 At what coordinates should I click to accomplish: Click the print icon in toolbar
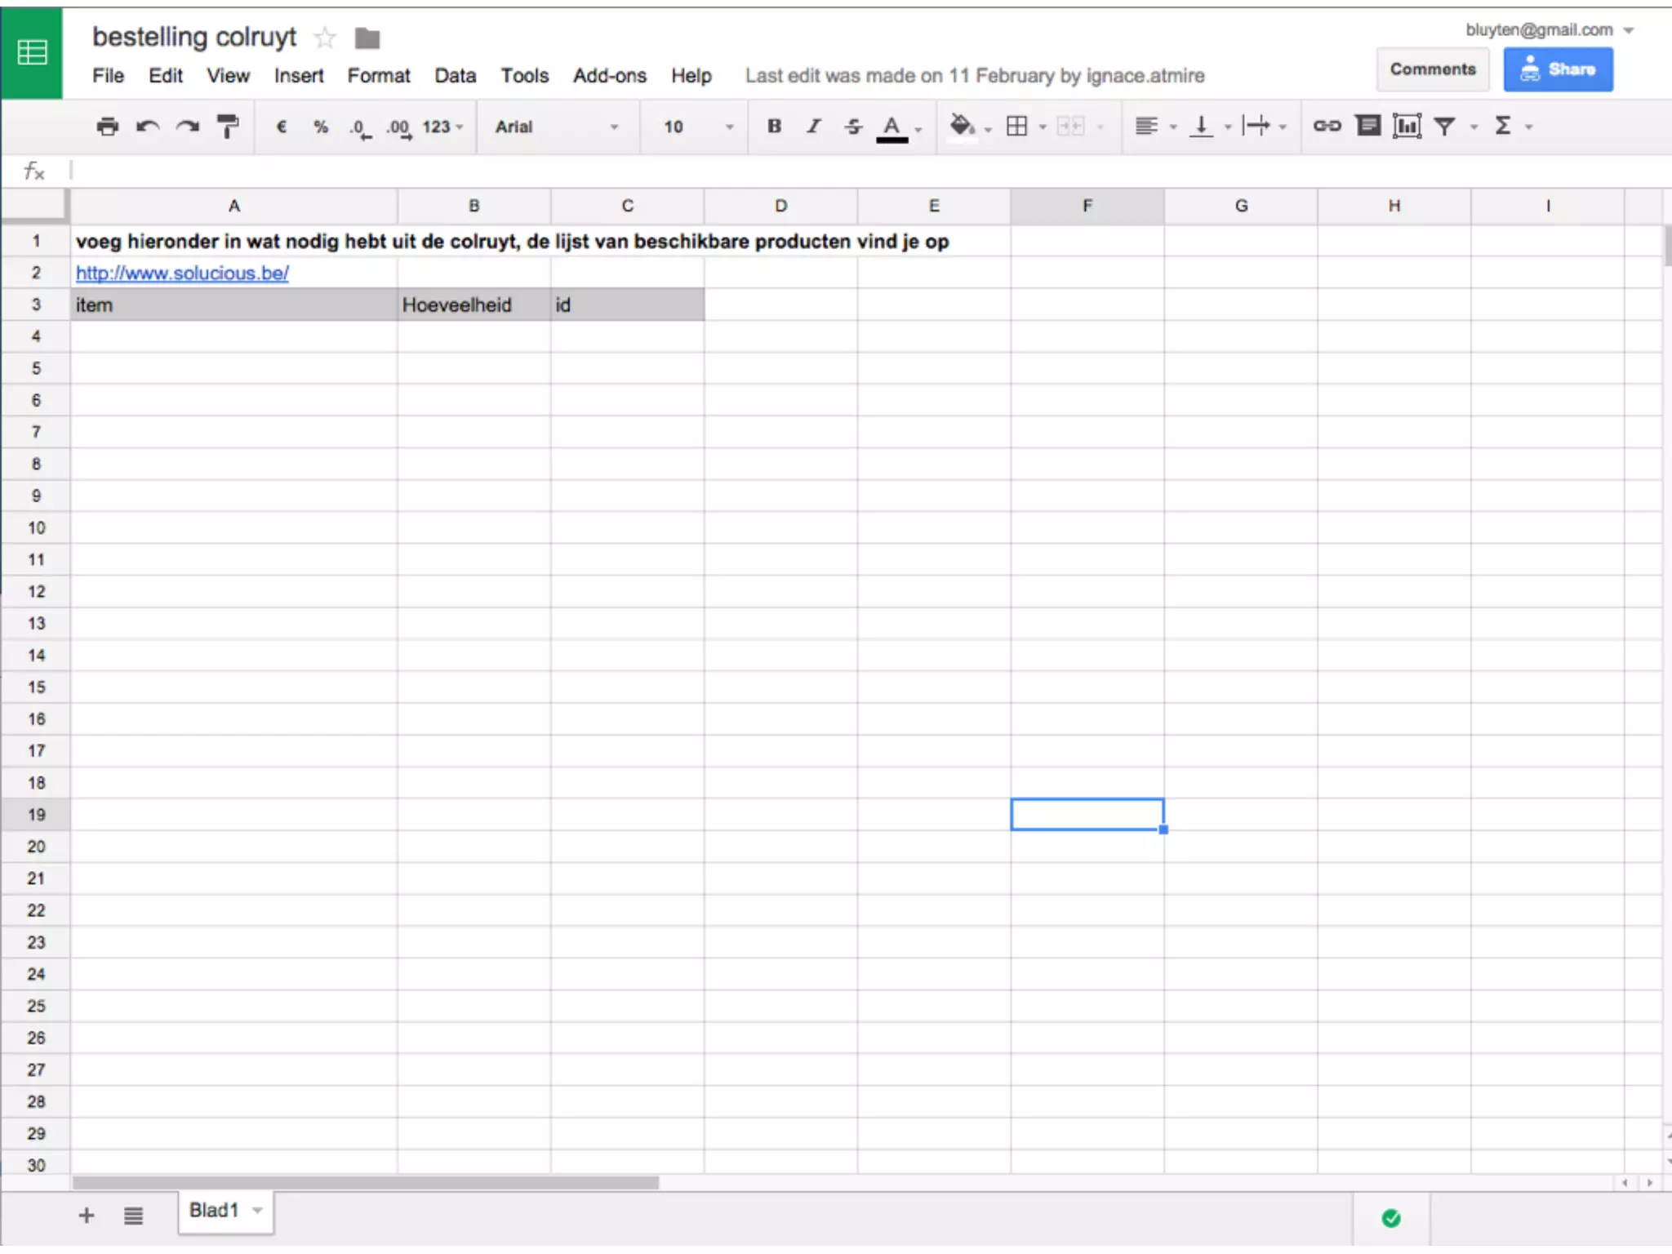107,127
